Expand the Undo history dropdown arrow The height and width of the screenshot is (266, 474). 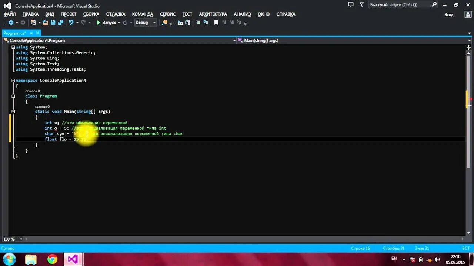77,23
